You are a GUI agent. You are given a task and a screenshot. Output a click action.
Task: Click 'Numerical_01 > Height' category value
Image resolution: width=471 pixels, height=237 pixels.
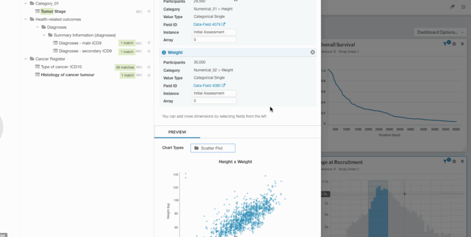tap(213, 9)
